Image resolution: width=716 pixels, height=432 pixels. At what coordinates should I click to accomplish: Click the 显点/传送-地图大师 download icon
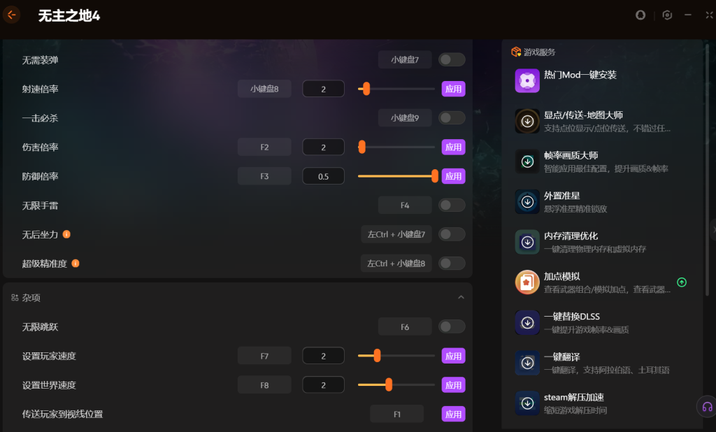pyautogui.click(x=527, y=121)
